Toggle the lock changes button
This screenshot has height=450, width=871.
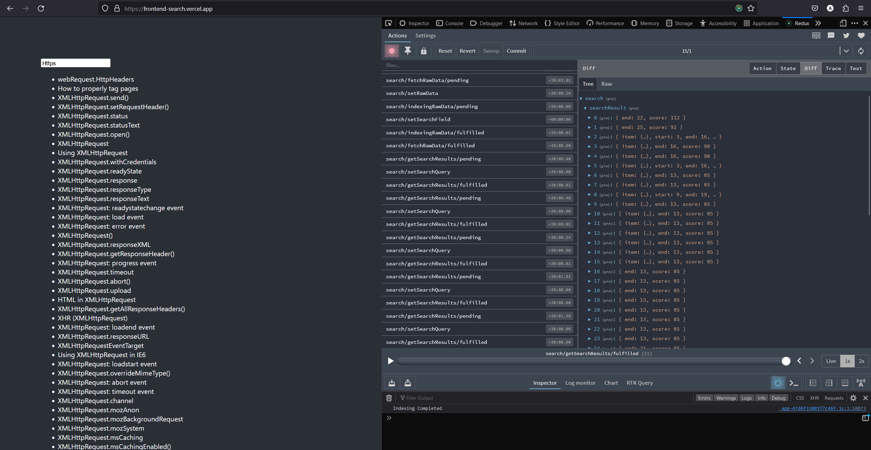[x=424, y=51]
